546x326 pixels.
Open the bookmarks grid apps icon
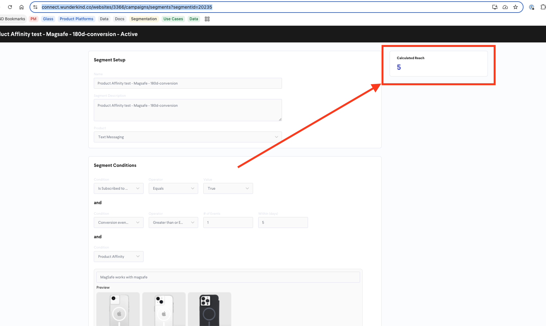click(207, 19)
